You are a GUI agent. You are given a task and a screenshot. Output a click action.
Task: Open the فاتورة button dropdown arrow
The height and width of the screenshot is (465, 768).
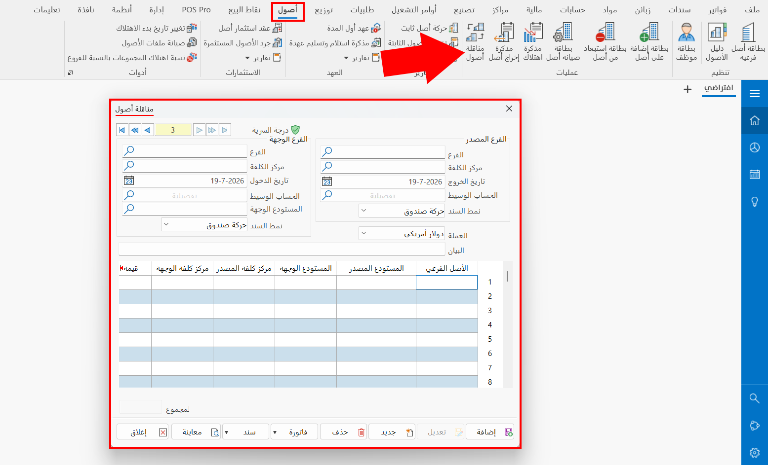click(x=275, y=432)
